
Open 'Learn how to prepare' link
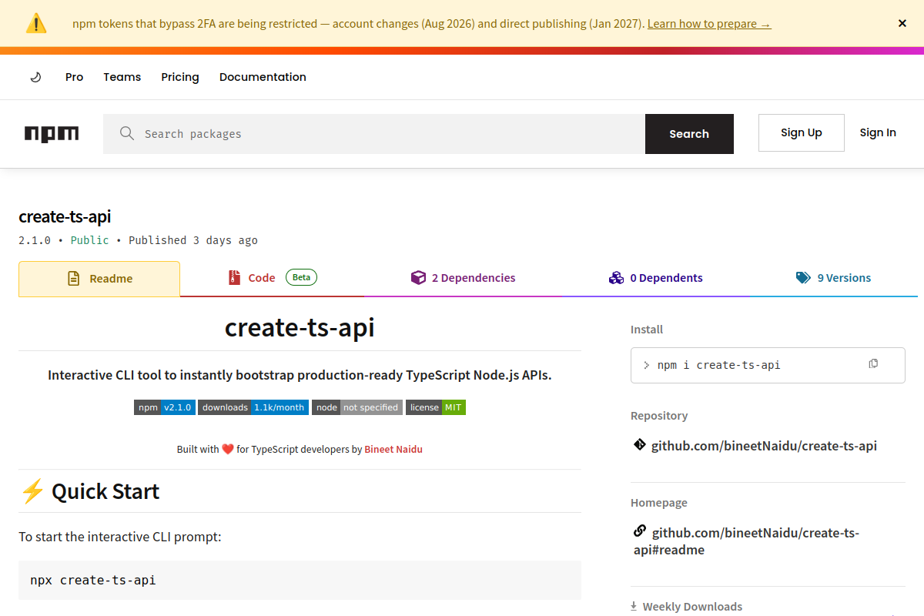pyautogui.click(x=709, y=24)
